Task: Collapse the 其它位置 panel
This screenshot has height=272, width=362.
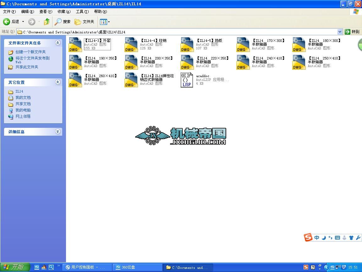Action: [x=58, y=82]
